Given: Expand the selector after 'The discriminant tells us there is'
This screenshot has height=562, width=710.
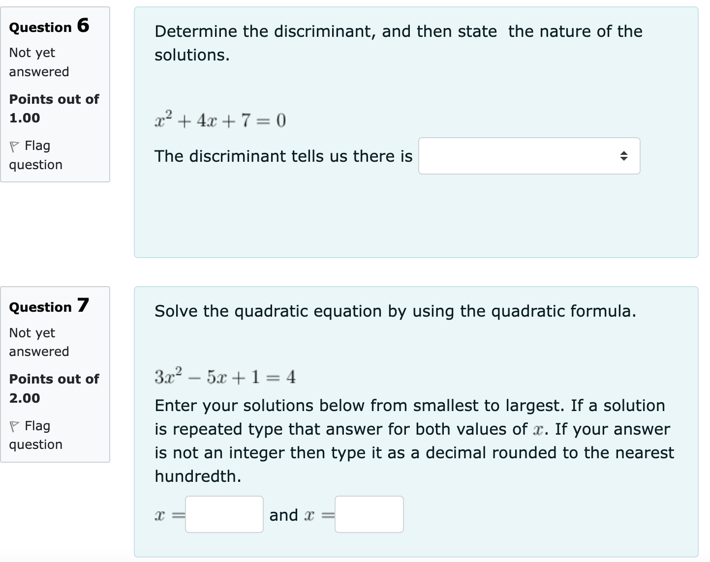Looking at the screenshot, I should (529, 156).
